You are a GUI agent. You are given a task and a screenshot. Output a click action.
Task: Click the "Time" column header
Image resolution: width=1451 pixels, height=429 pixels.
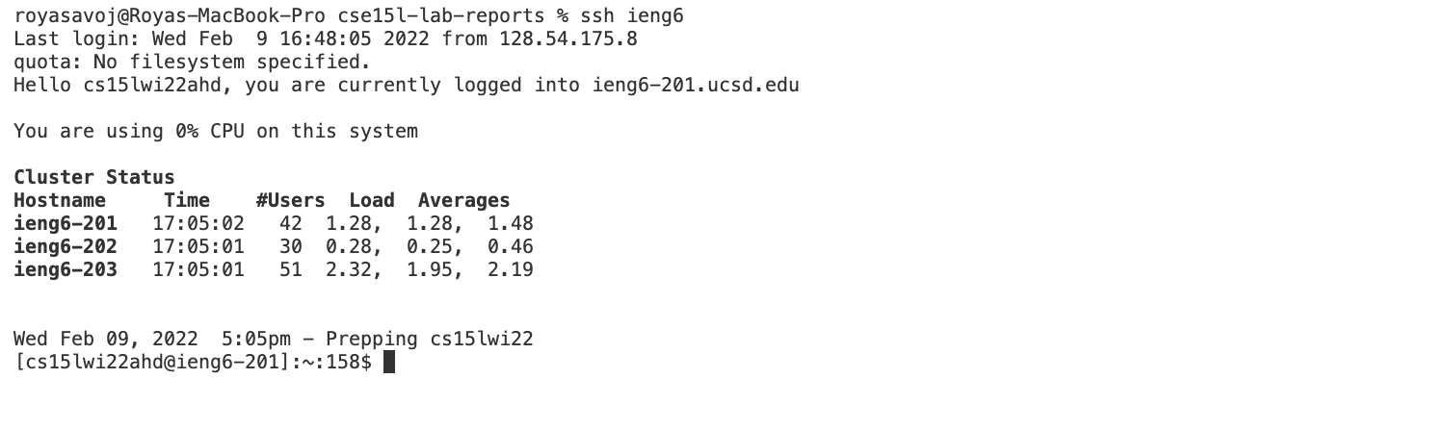tap(186, 201)
